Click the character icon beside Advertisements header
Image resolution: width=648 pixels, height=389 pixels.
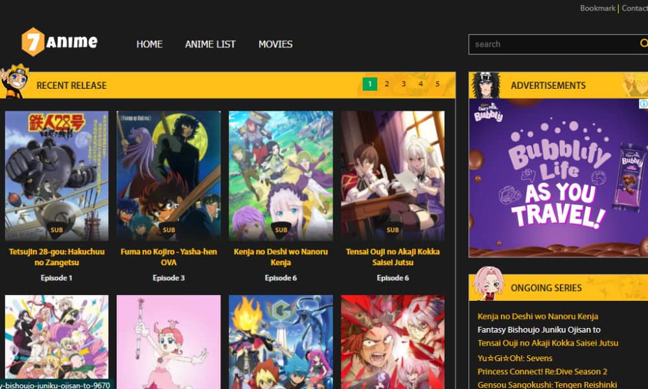[486, 85]
